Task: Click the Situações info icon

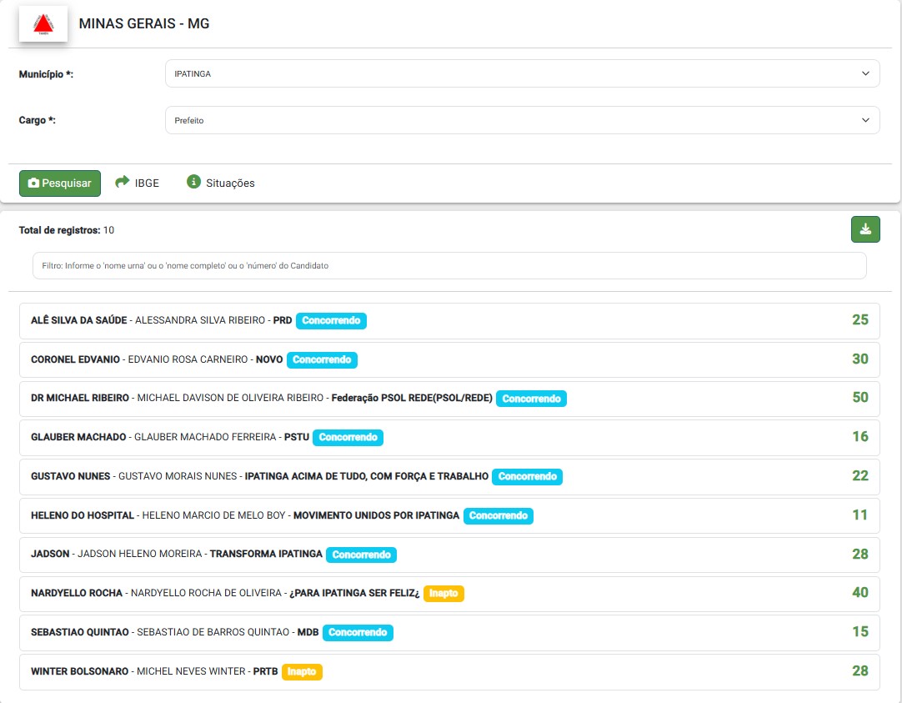Action: 193,182
